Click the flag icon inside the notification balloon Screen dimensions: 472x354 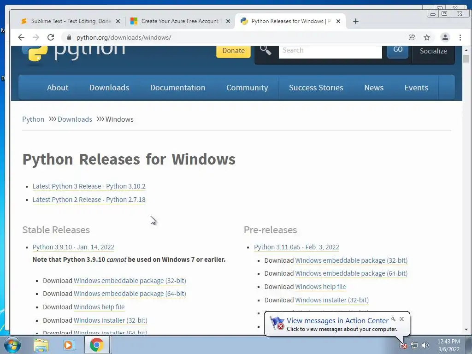(x=277, y=323)
